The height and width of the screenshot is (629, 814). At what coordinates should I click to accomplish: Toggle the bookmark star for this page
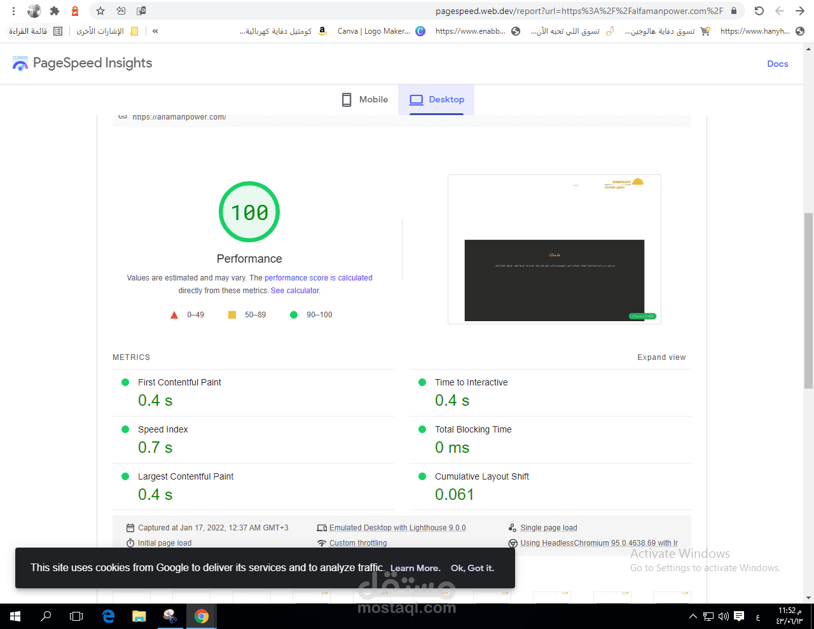coord(100,11)
